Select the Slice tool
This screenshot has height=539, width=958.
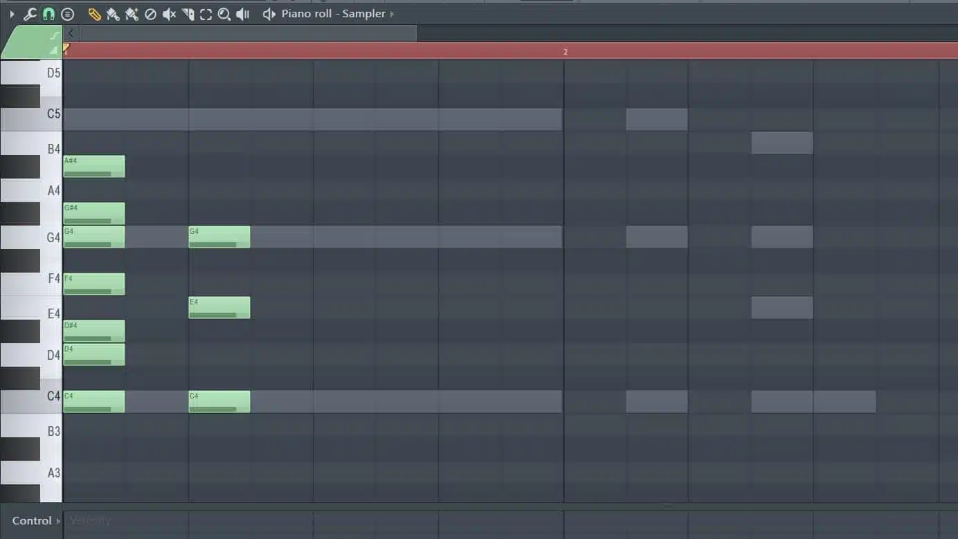(x=188, y=14)
